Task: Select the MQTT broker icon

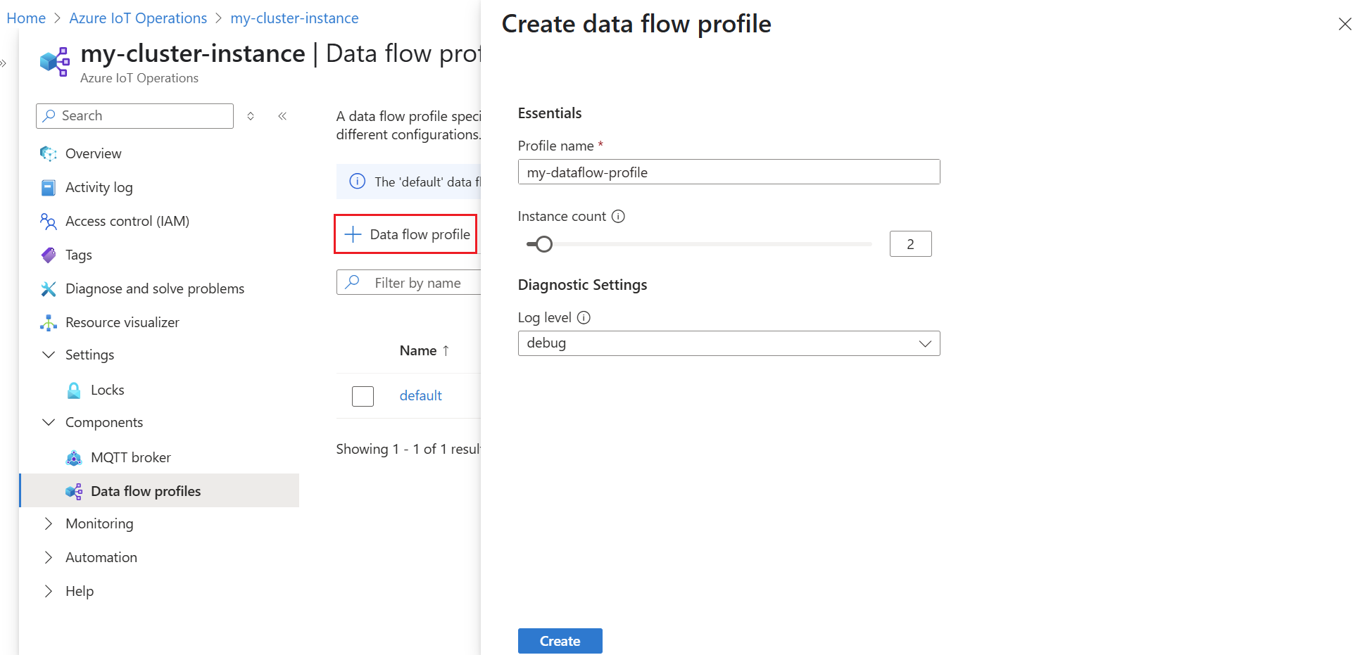Action: coord(73,457)
